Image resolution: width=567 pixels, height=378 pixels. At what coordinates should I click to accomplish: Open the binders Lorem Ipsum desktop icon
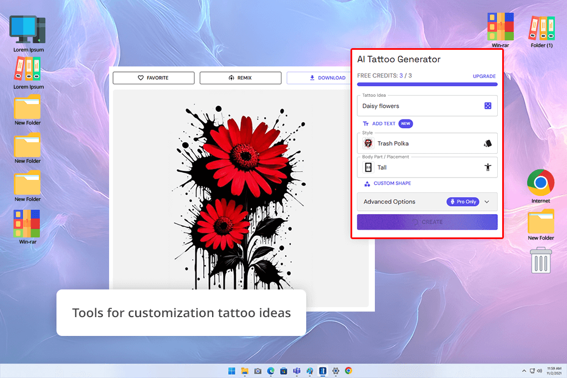pos(28,73)
